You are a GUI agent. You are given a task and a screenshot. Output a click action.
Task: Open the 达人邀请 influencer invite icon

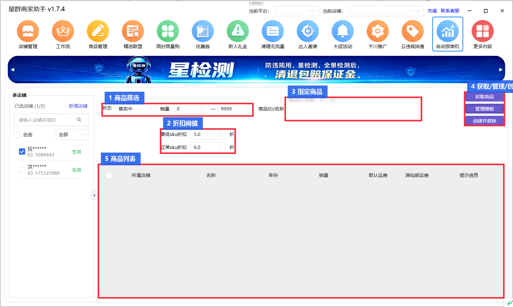click(x=308, y=31)
